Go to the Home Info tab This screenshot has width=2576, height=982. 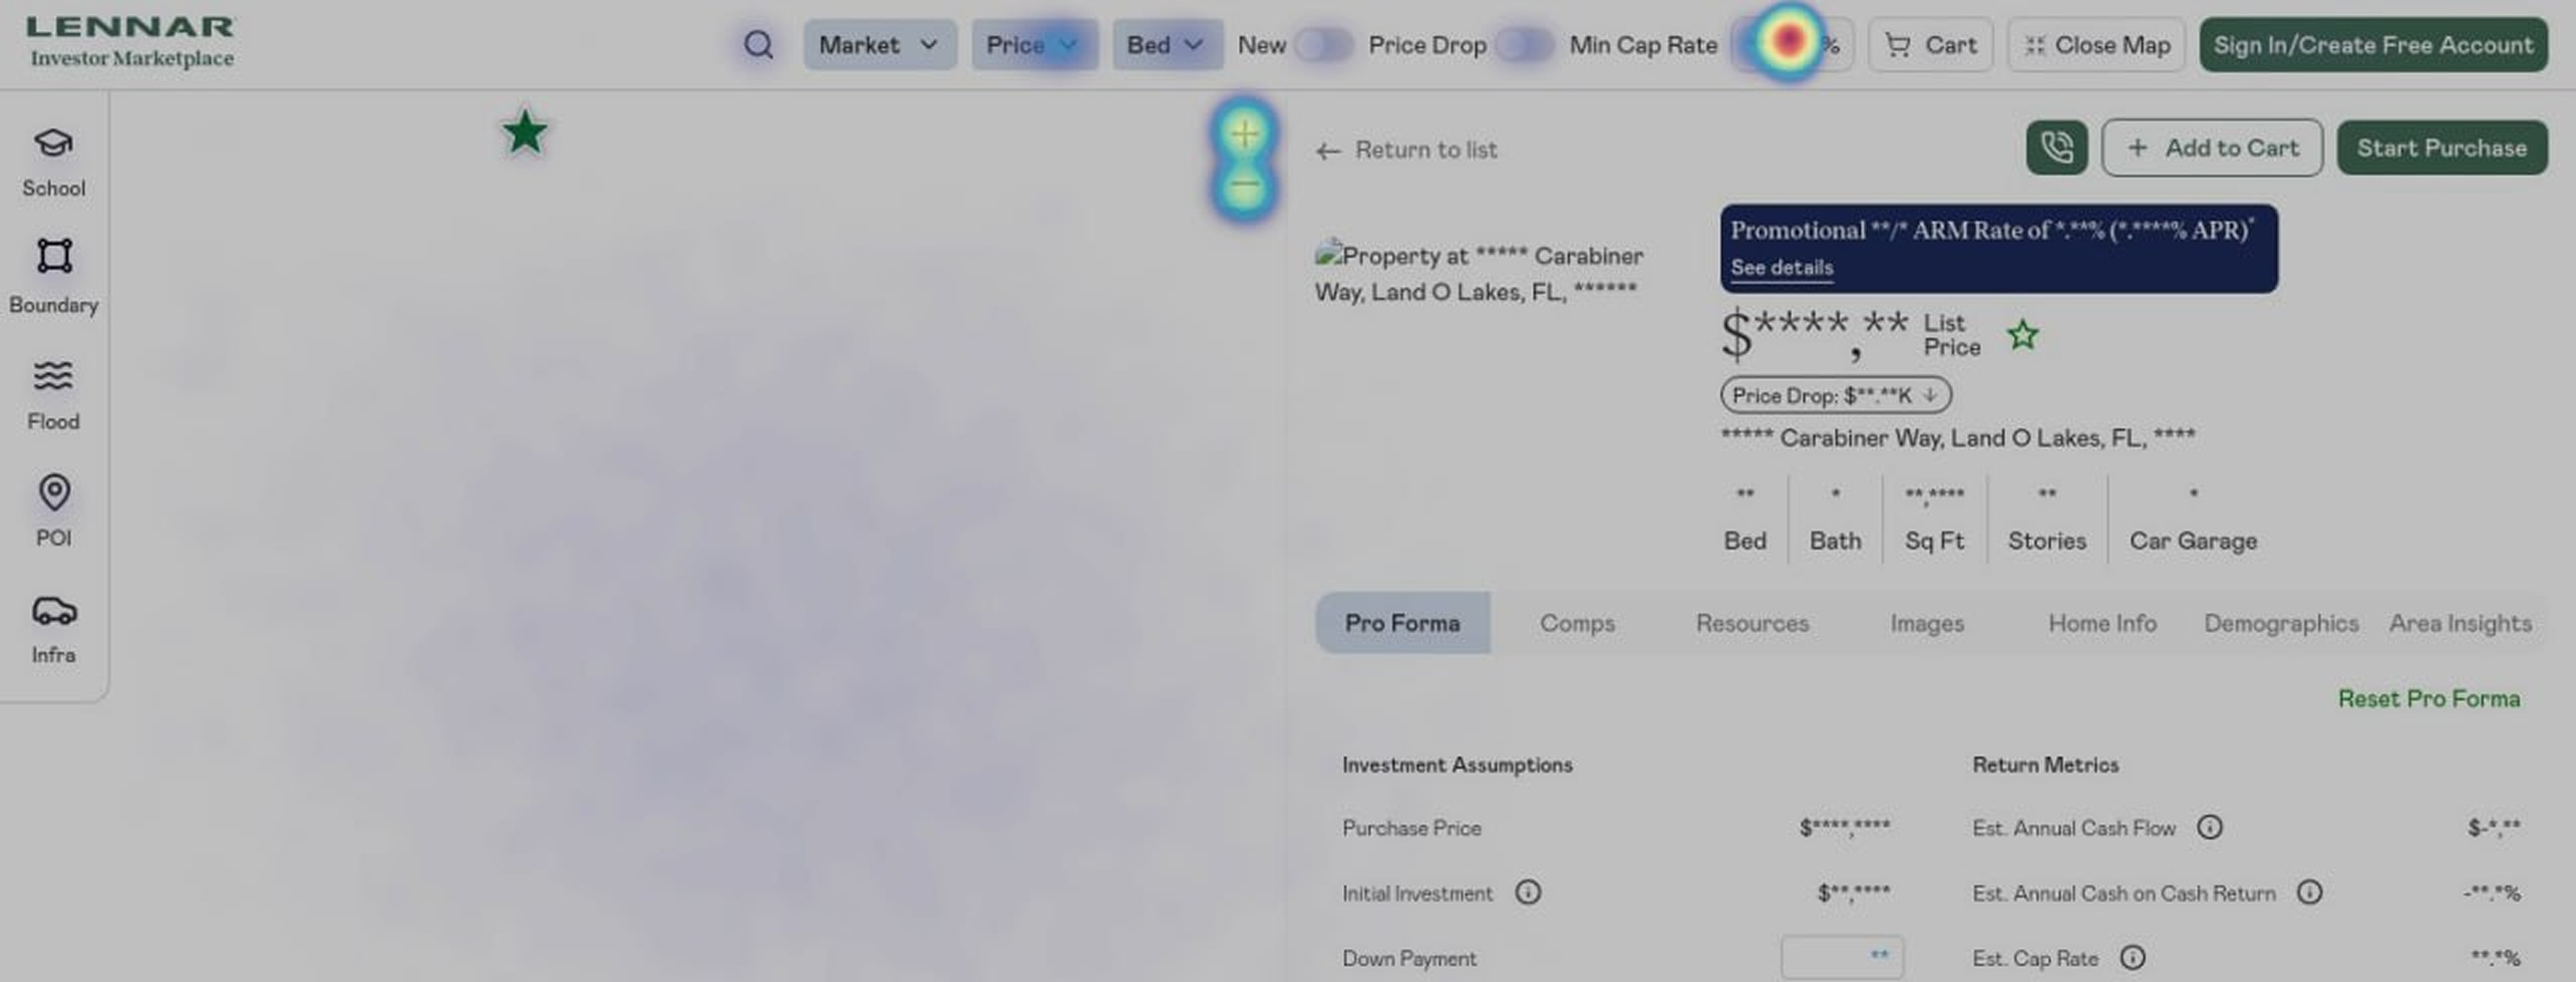point(2102,623)
